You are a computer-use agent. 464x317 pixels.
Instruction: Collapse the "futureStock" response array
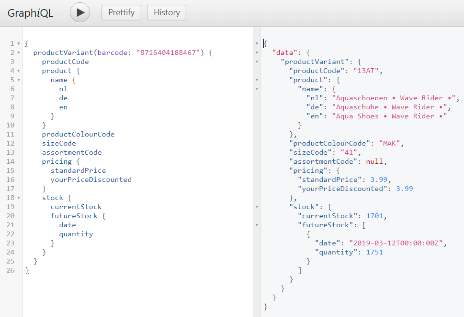coord(257,225)
